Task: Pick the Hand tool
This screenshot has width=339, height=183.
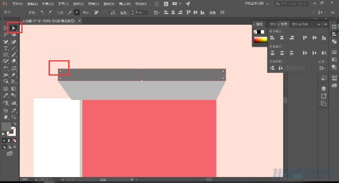Action: pos(6,116)
